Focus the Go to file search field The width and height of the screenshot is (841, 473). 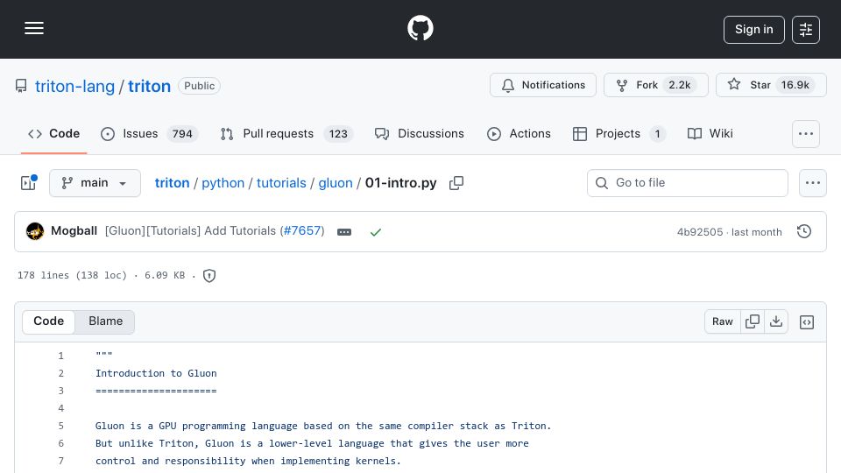click(688, 183)
